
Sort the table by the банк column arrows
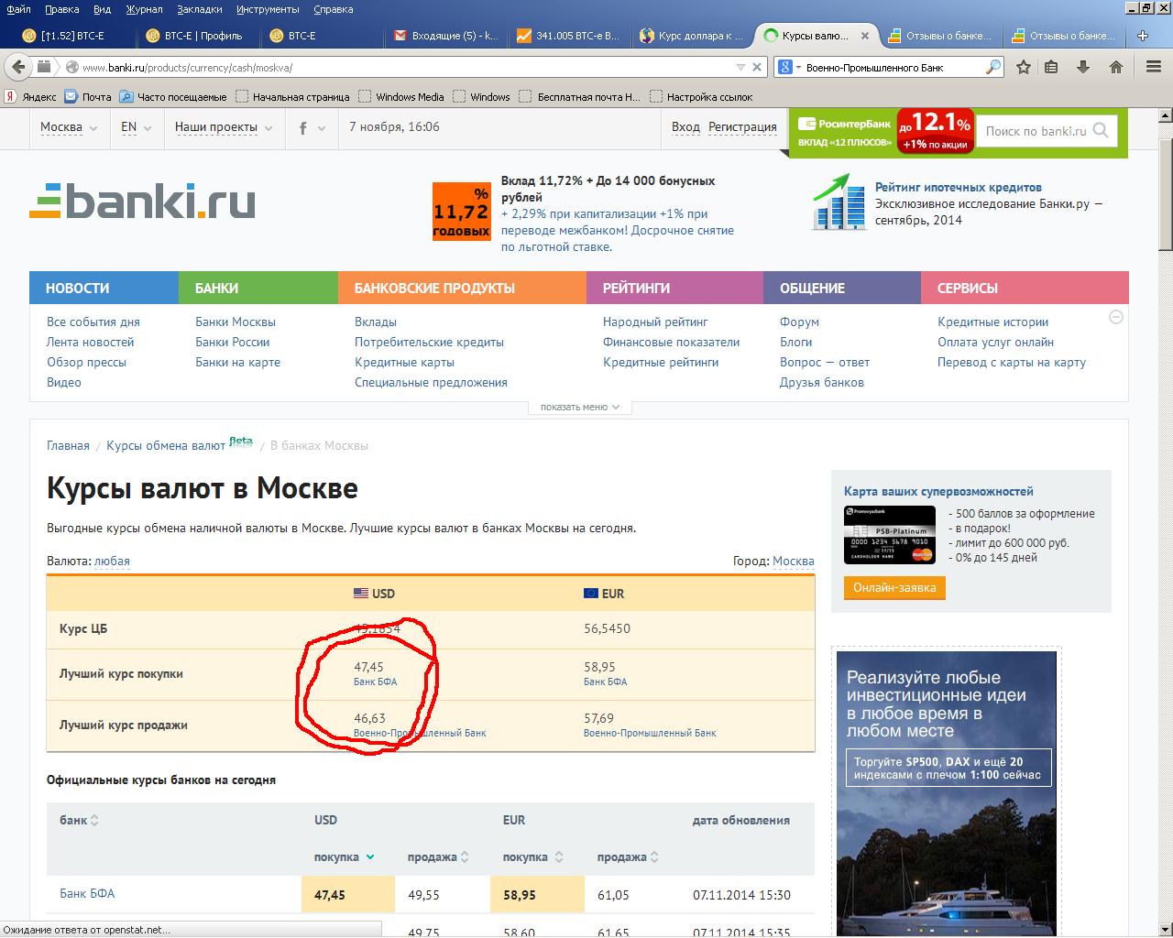click(94, 821)
